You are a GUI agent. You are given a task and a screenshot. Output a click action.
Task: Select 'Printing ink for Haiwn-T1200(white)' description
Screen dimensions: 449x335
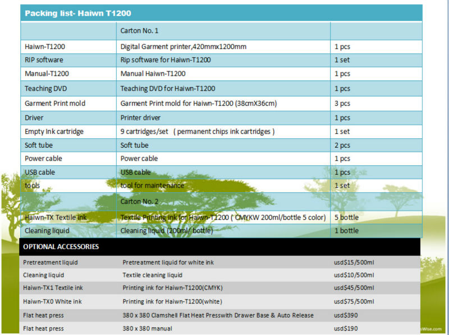(172, 301)
